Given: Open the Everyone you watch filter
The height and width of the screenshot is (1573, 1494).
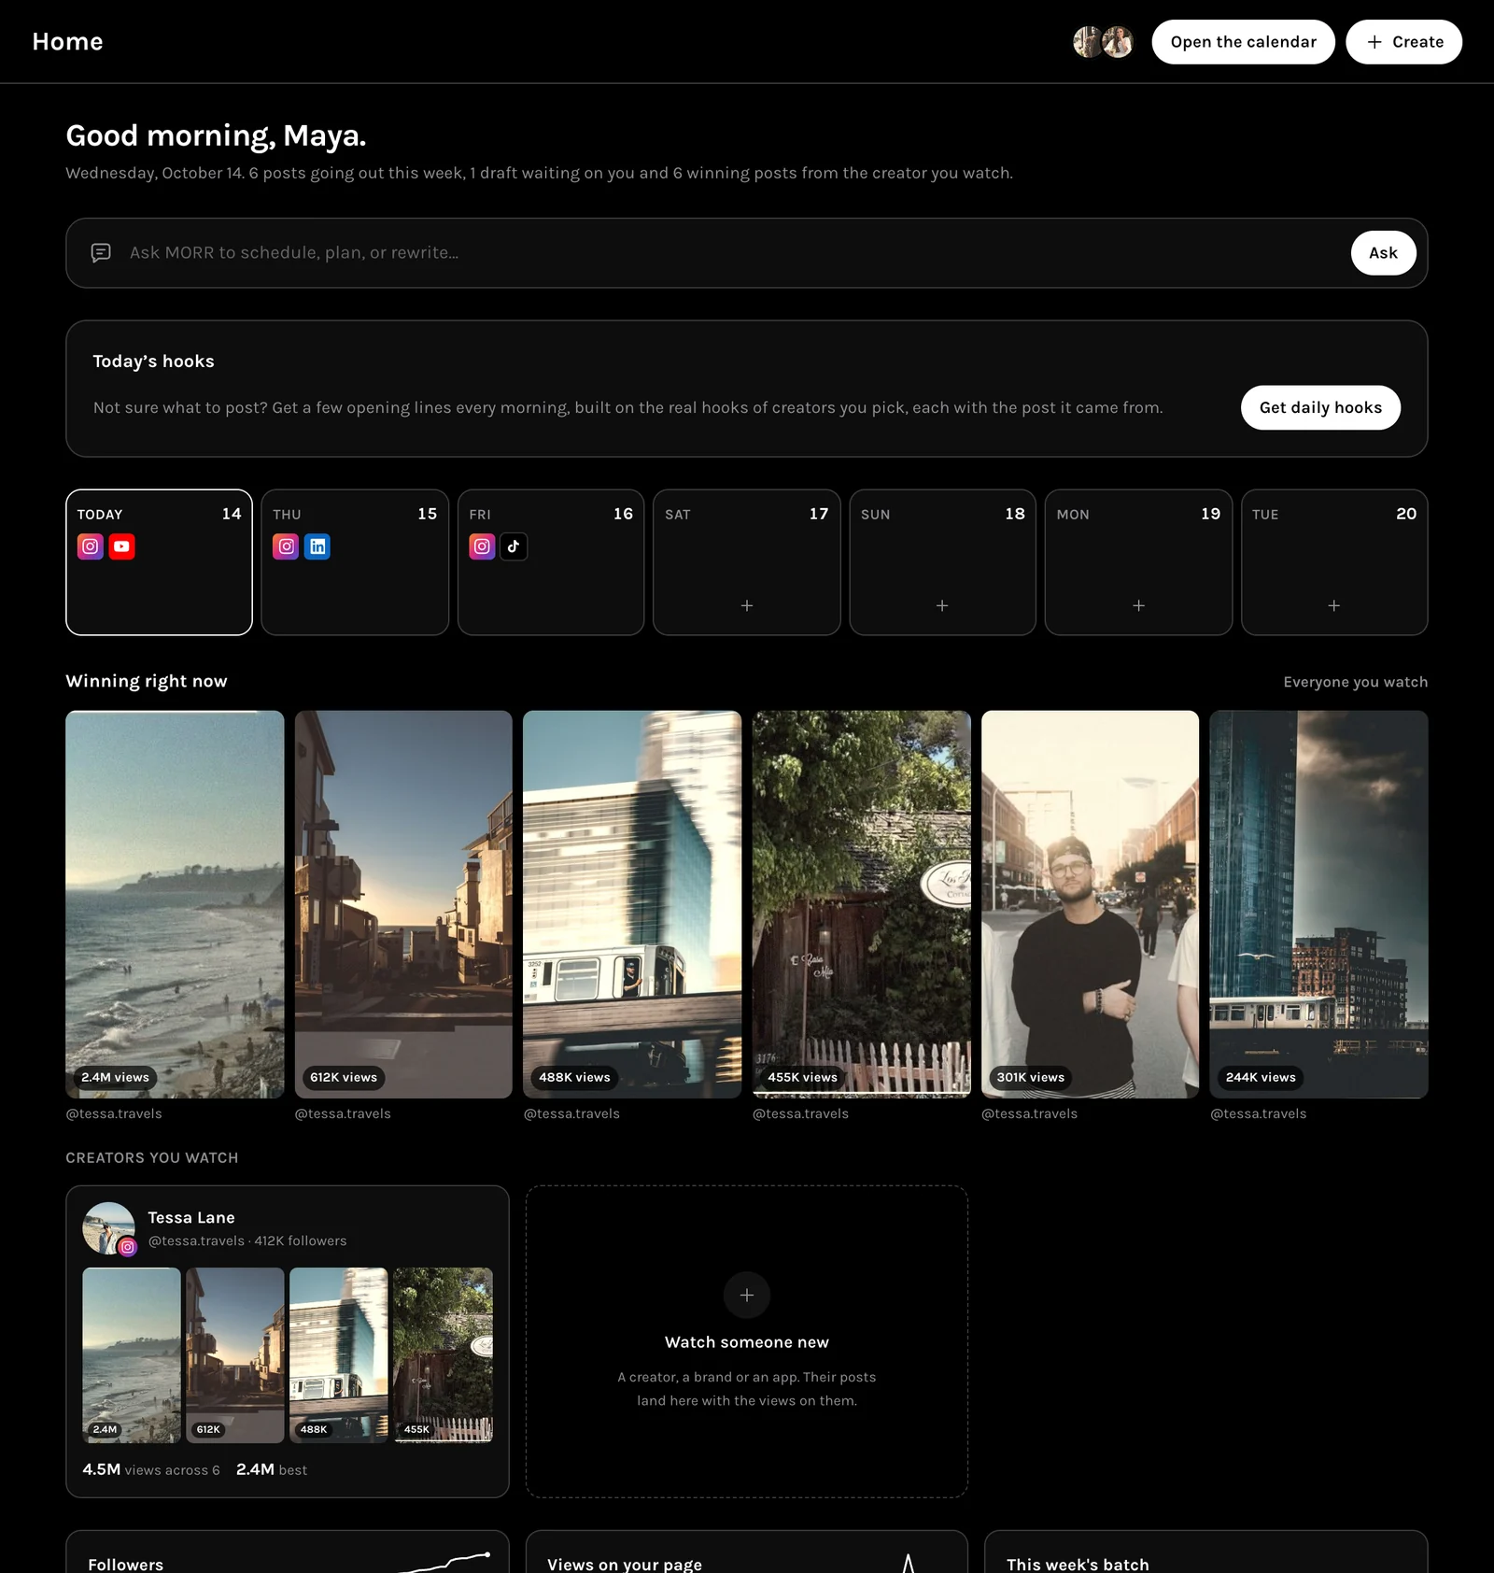Looking at the screenshot, I should tap(1355, 682).
